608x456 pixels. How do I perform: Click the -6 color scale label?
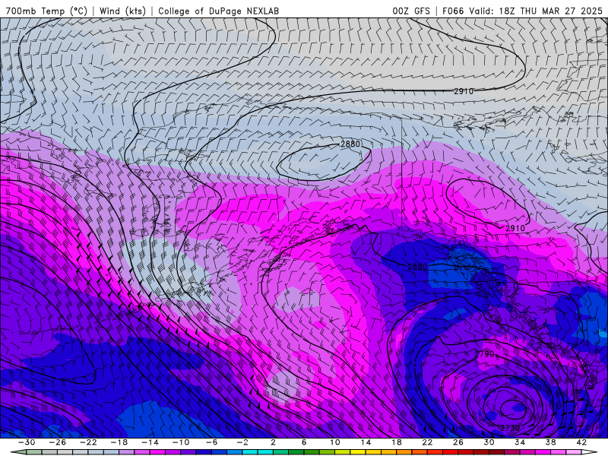(x=212, y=442)
